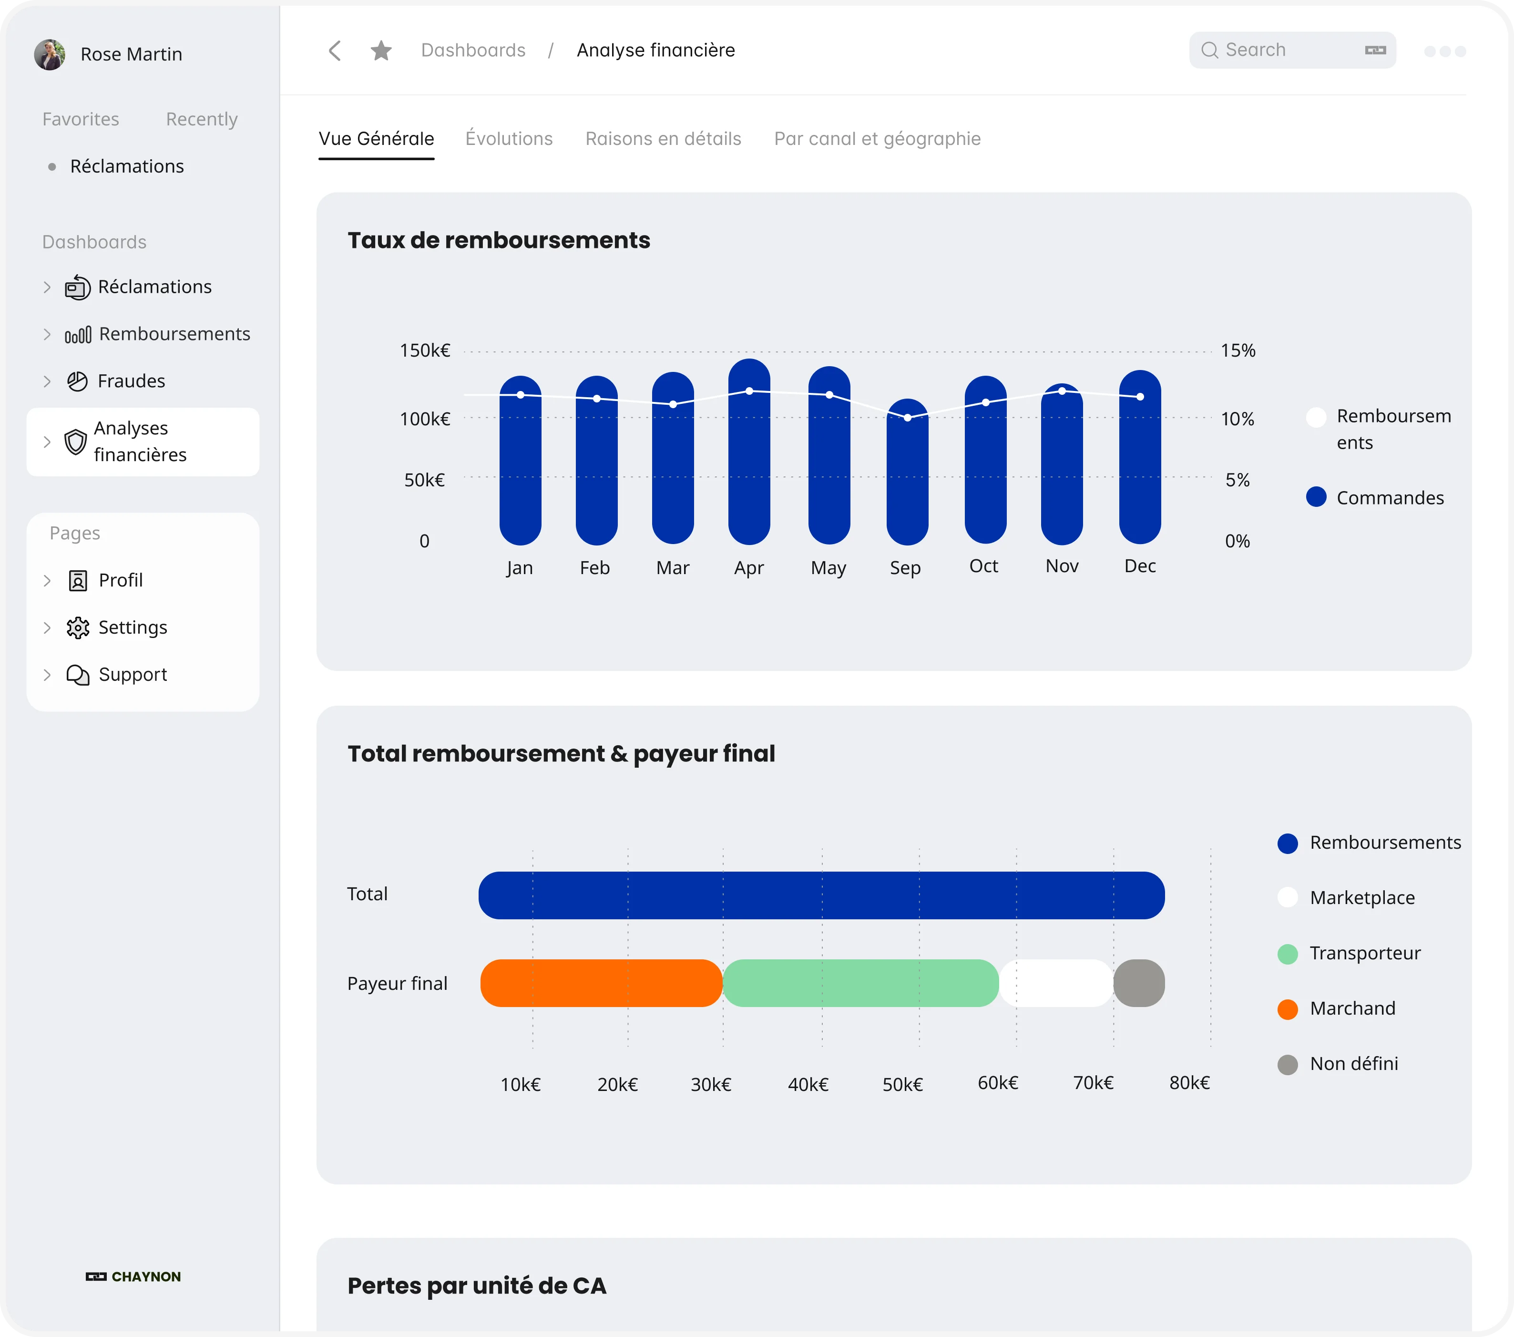Expand the Fraudes tree chevron
The width and height of the screenshot is (1514, 1337).
click(47, 381)
